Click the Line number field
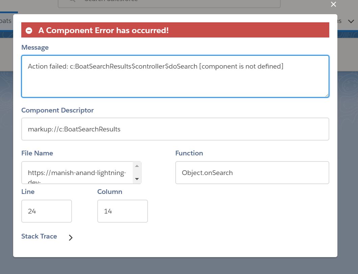Screen dimensions: 358x274 tap(47, 211)
